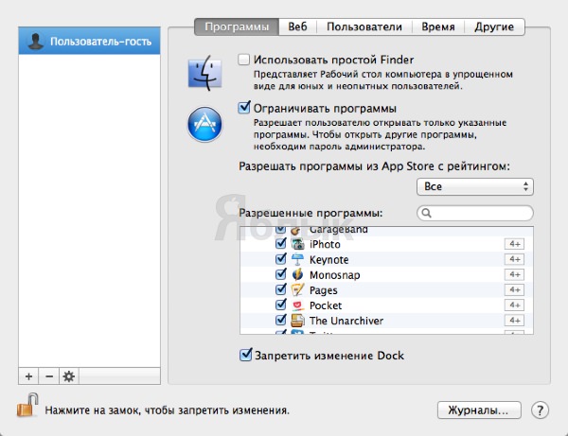
Task: Click the search magnifier icon
Action: point(427,213)
